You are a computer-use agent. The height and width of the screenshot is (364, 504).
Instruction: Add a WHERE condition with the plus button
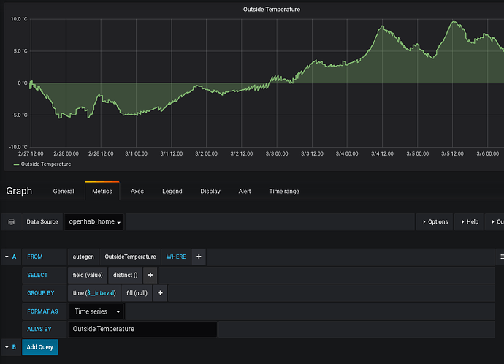click(x=199, y=257)
